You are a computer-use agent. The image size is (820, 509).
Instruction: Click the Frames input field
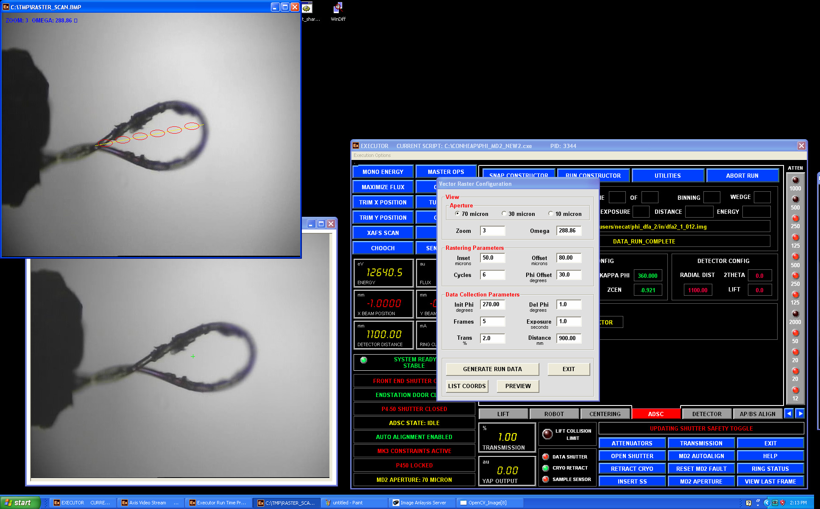(x=492, y=322)
